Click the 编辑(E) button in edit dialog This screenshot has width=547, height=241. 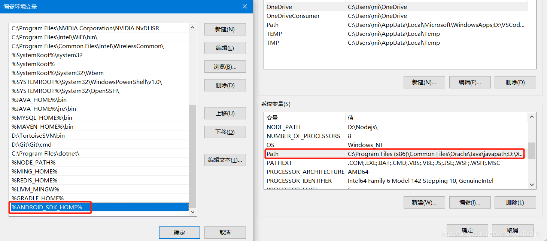click(225, 48)
